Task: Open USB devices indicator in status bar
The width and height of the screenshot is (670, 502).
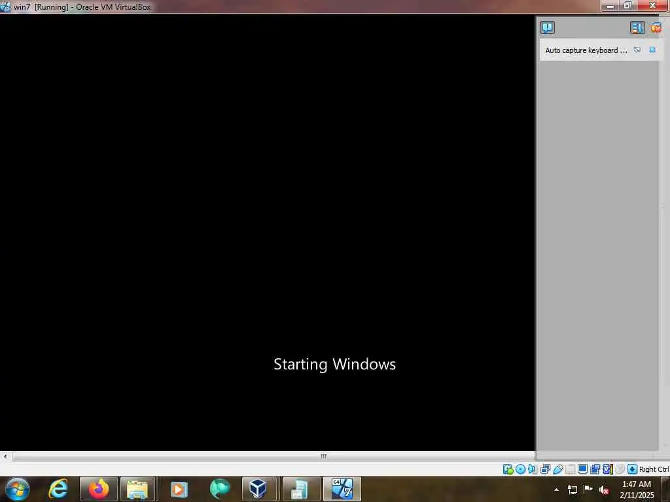Action: [x=557, y=469]
